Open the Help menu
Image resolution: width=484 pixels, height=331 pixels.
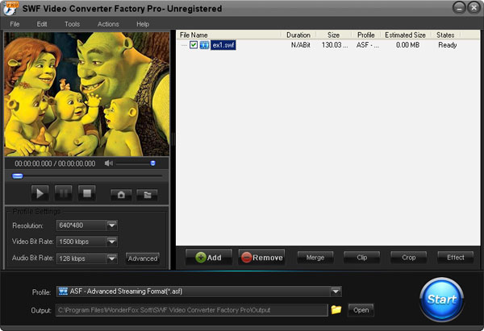click(x=143, y=24)
